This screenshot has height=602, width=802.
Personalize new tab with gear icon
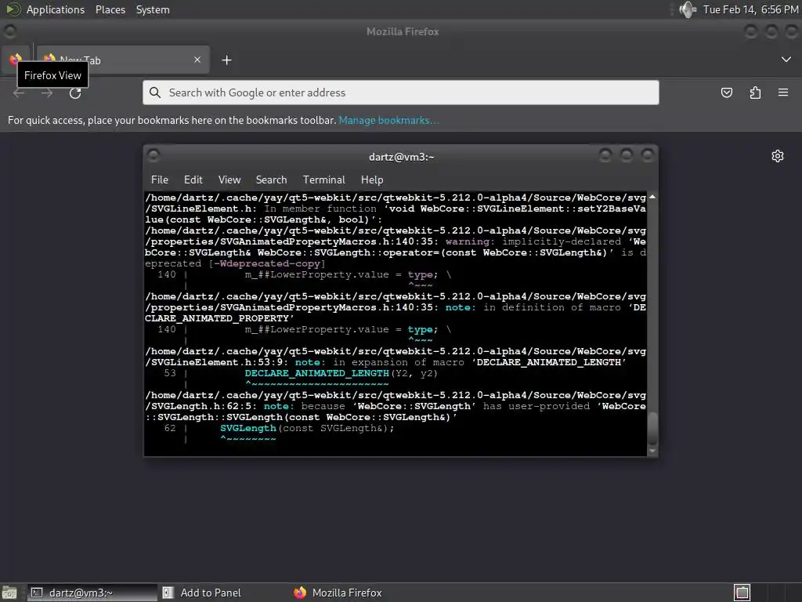[x=778, y=156]
